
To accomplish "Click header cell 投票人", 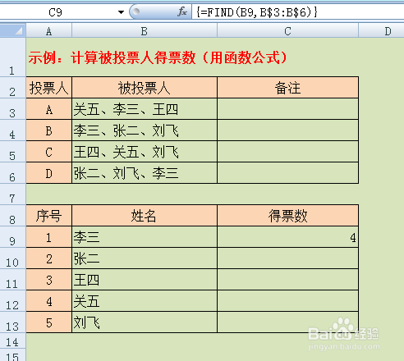I will pos(49,88).
